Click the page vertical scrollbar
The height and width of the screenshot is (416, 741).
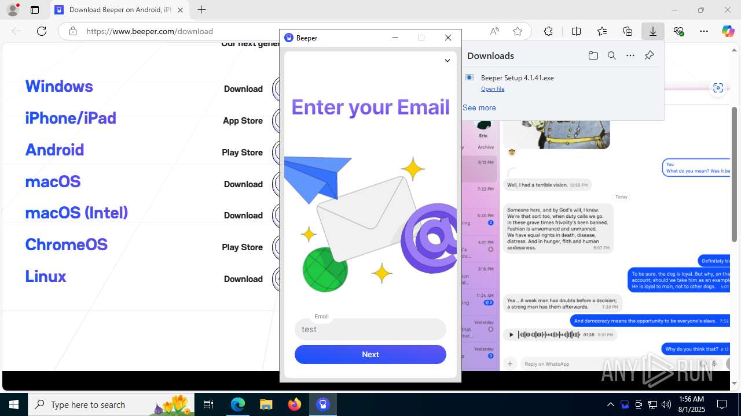tap(735, 173)
